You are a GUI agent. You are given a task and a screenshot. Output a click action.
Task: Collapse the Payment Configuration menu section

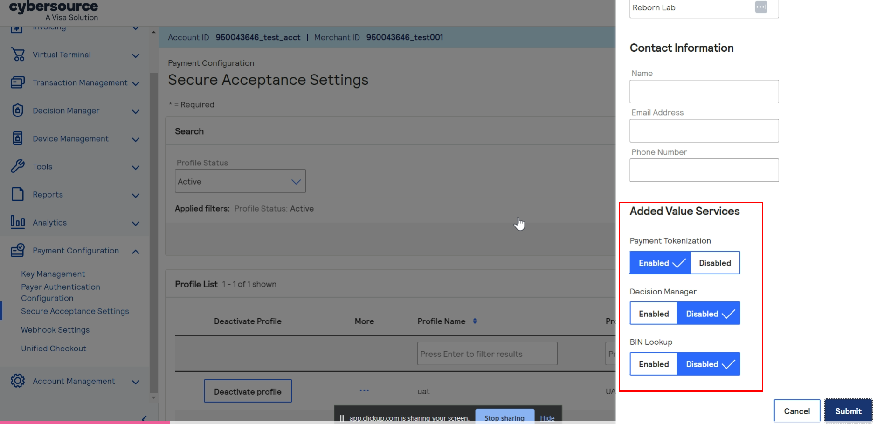coord(136,252)
